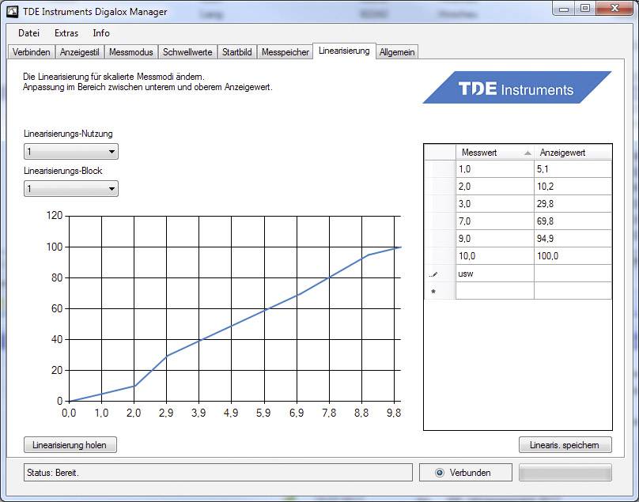This screenshot has height=502, width=639.
Task: Select the pencil edit row icon
Action: tap(432, 274)
